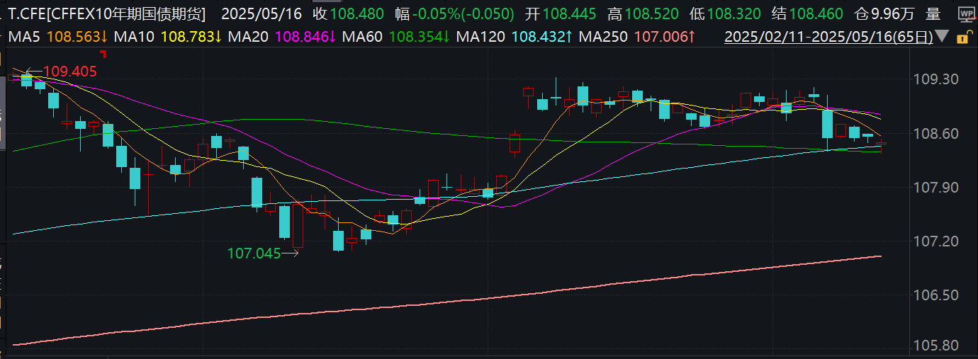Click the 收 108.480 closing price
This screenshot has width=978, height=359.
tap(349, 14)
